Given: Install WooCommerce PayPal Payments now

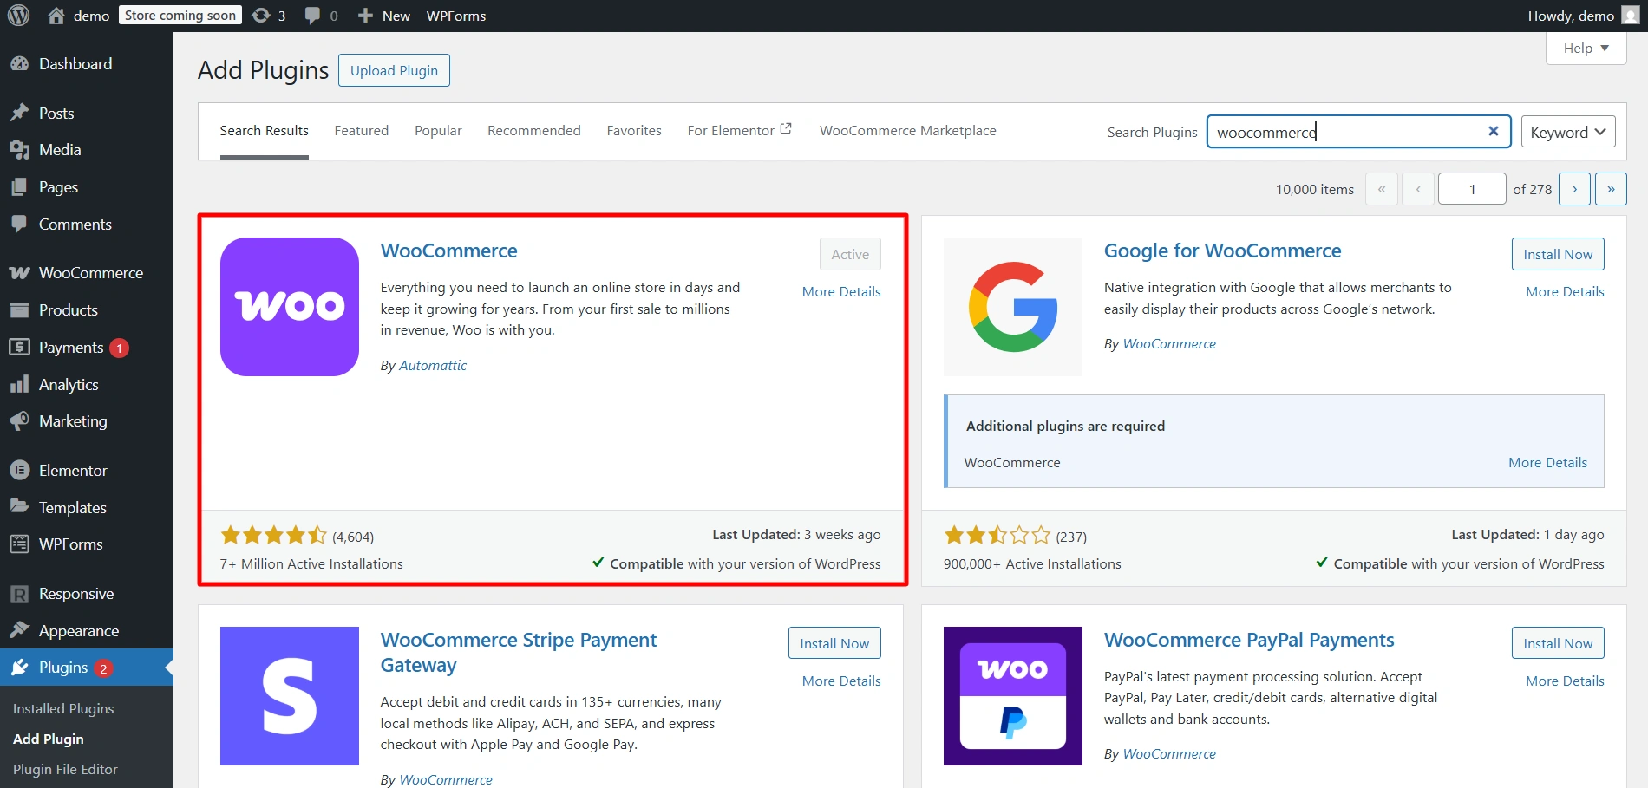Looking at the screenshot, I should (x=1558, y=643).
